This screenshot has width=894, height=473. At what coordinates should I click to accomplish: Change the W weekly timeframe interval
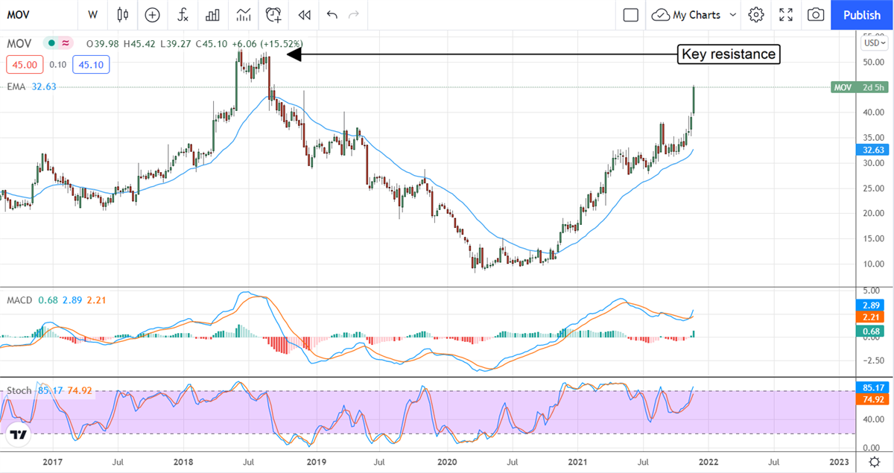[x=92, y=14]
